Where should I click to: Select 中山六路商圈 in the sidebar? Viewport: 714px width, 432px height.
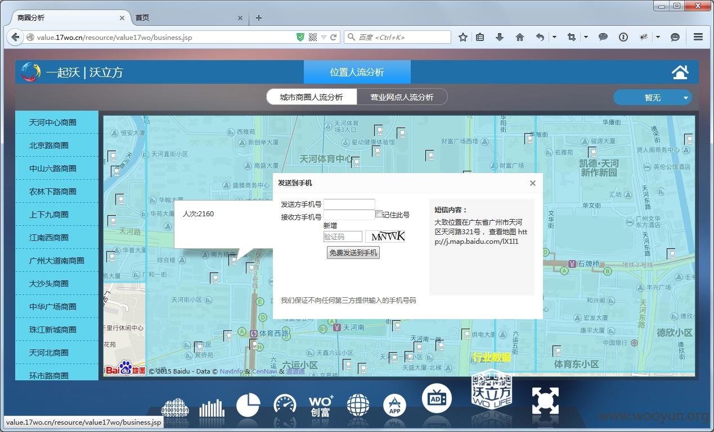click(57, 168)
